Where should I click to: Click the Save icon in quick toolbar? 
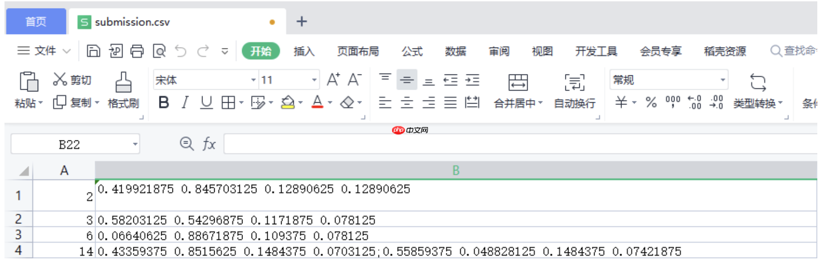coord(93,51)
